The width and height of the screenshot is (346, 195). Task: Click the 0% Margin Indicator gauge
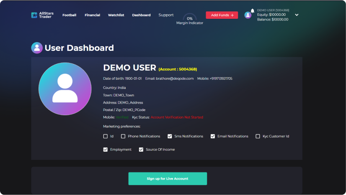(x=190, y=19)
